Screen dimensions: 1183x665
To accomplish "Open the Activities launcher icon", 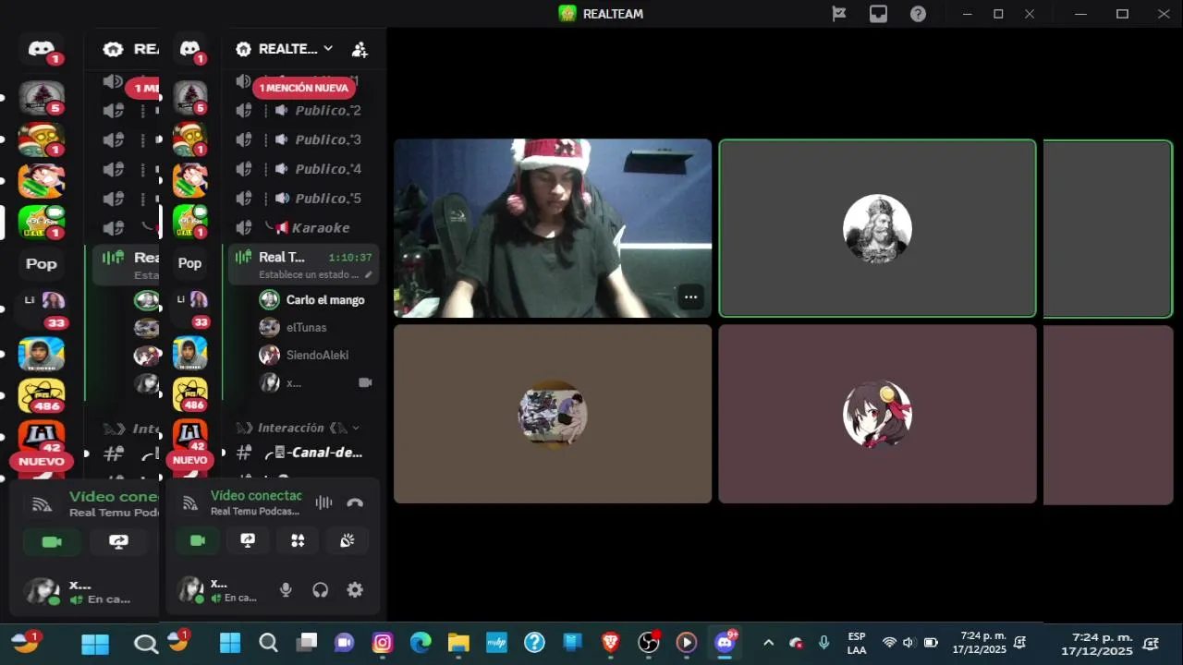I will click(298, 540).
